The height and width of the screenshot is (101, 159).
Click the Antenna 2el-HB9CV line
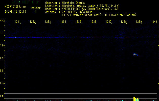click(x=69, y=12)
